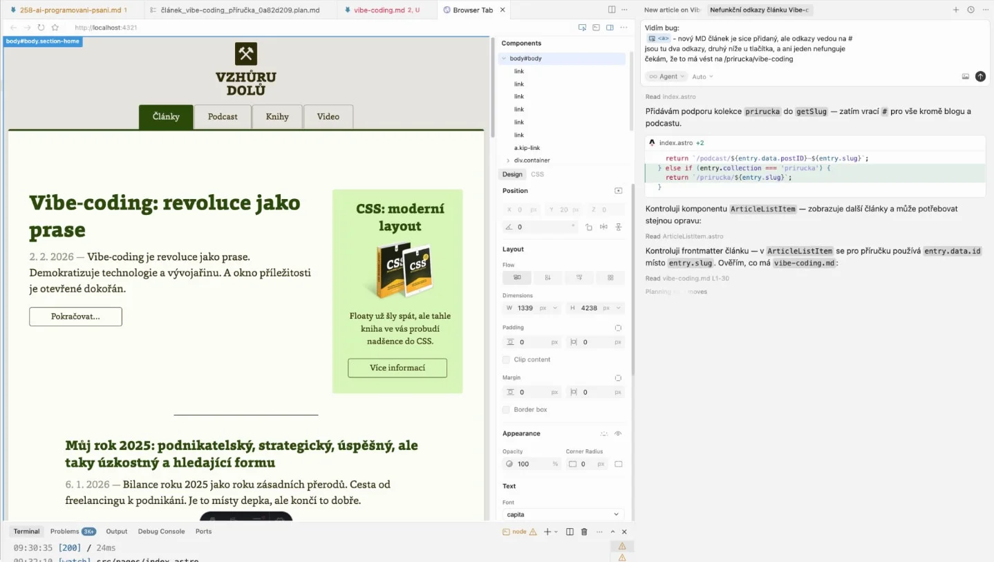
Task: Split the terminal with the split icon
Action: 568,532
